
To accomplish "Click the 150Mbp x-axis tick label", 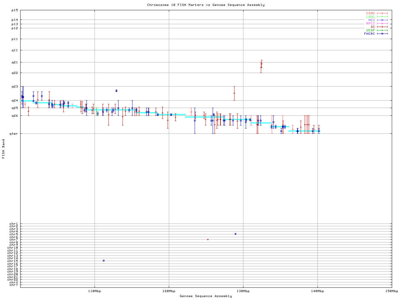I will coord(391,291).
